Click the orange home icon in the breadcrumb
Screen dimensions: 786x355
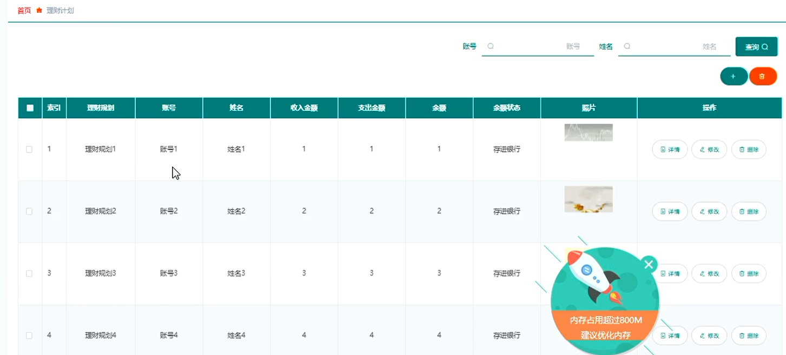(x=38, y=10)
